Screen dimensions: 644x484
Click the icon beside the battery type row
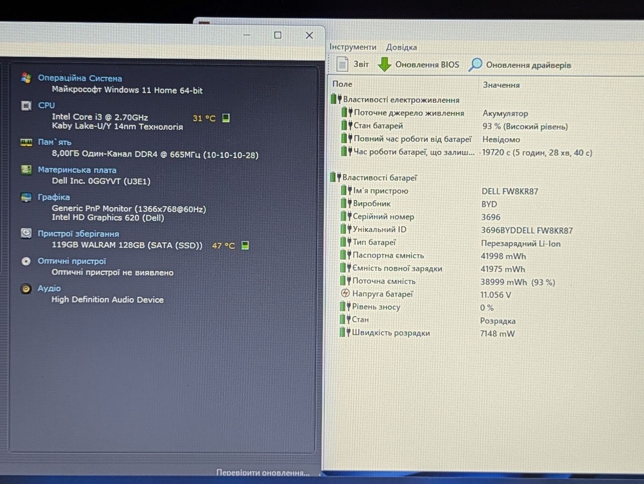(x=346, y=242)
